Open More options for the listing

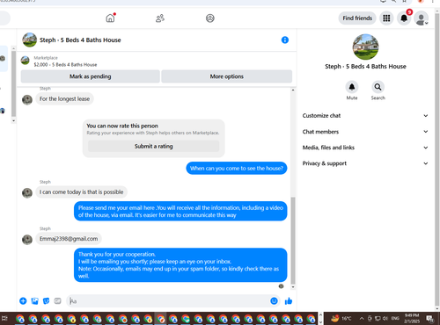227,76
